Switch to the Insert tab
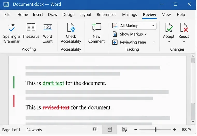The height and width of the screenshot is (136, 197). coord(38,15)
